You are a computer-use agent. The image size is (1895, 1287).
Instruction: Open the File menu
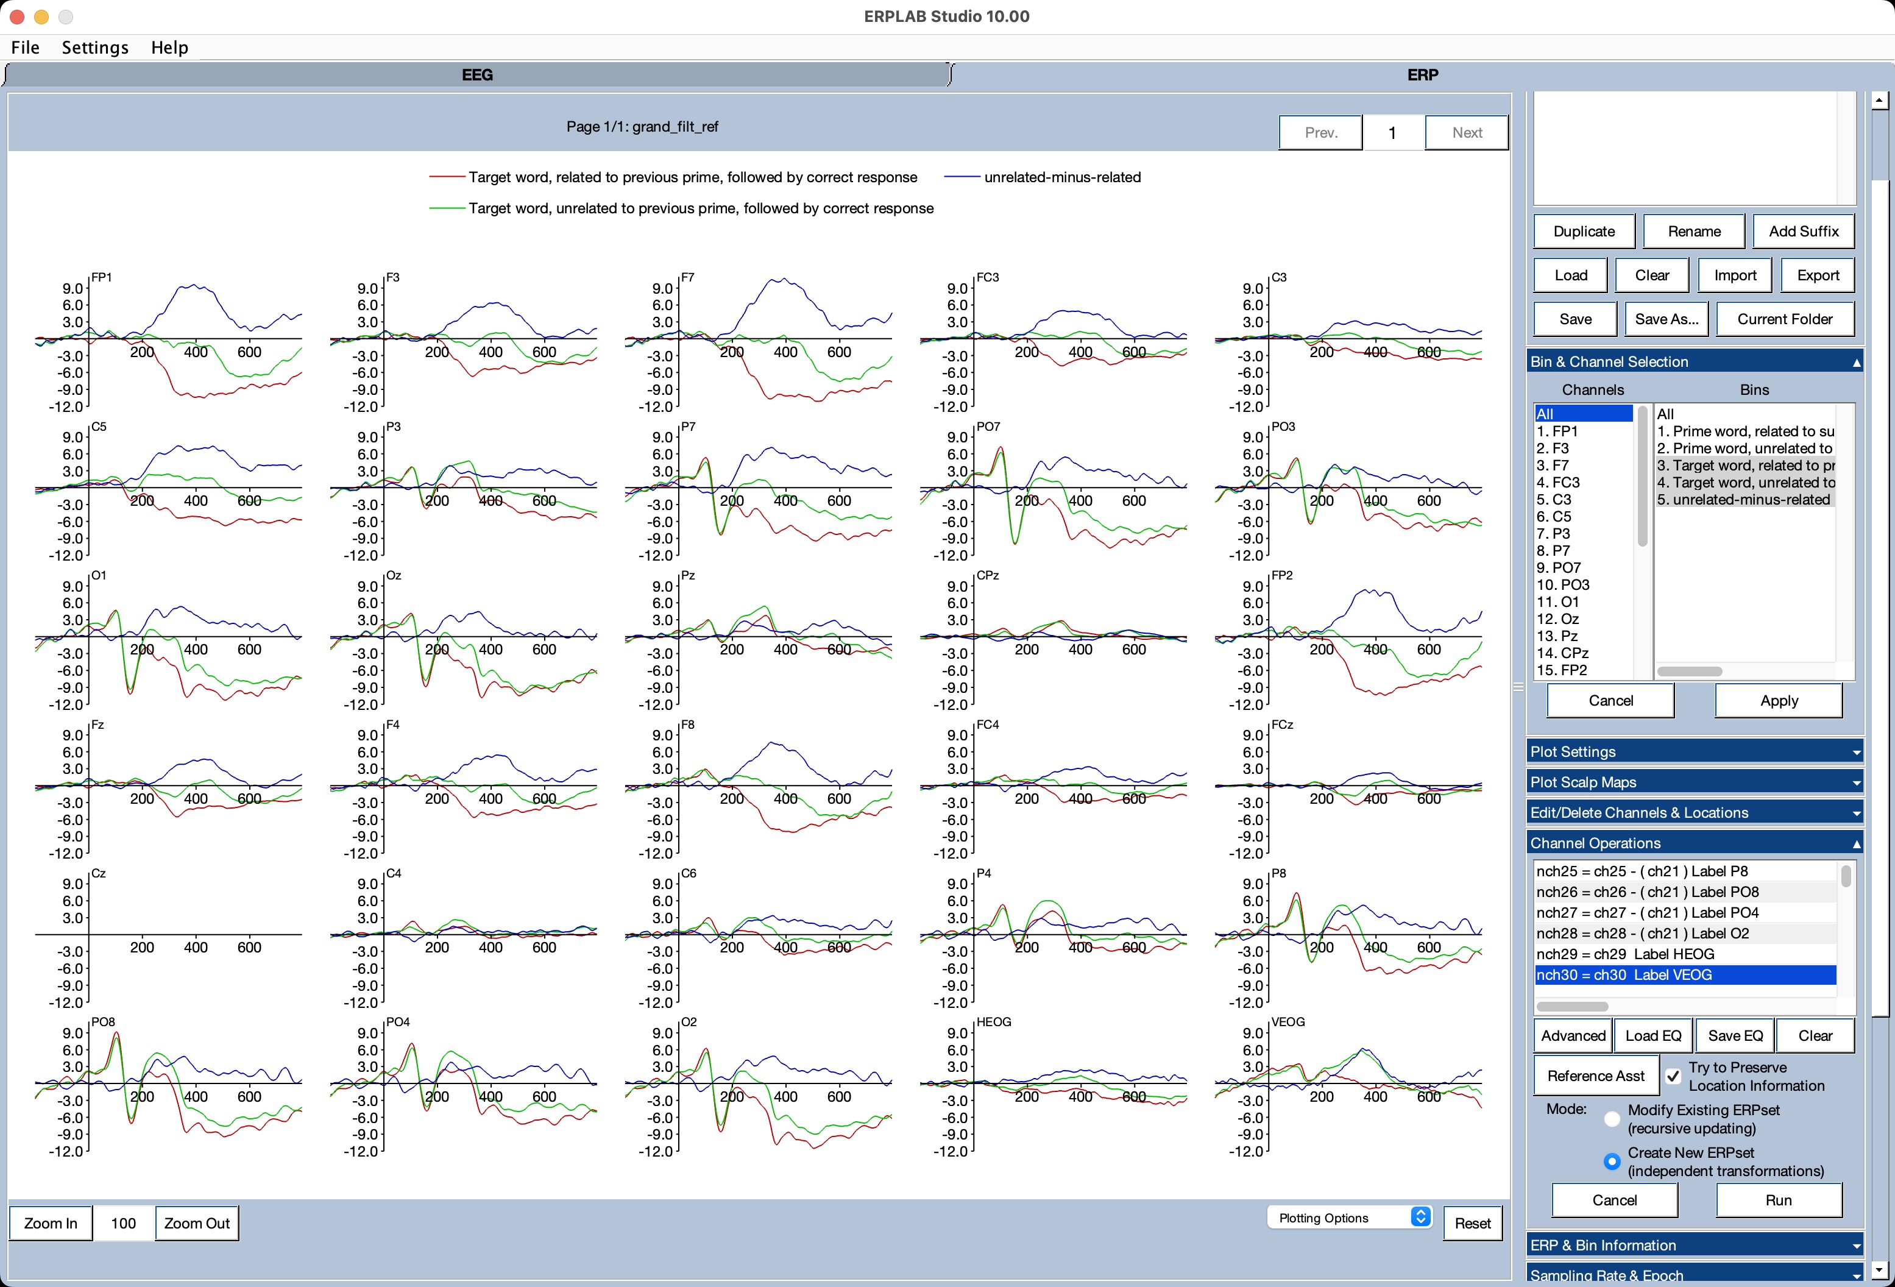pos(24,46)
